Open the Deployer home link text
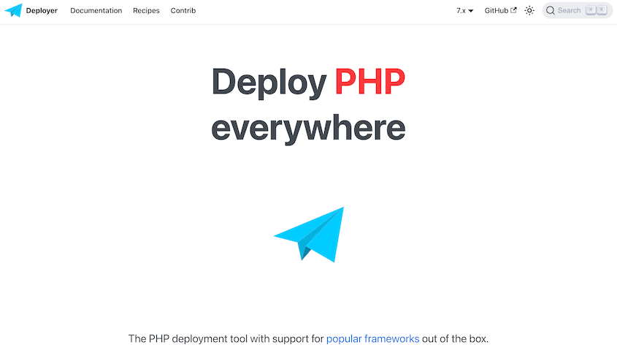This screenshot has width=617, height=361. tap(42, 11)
